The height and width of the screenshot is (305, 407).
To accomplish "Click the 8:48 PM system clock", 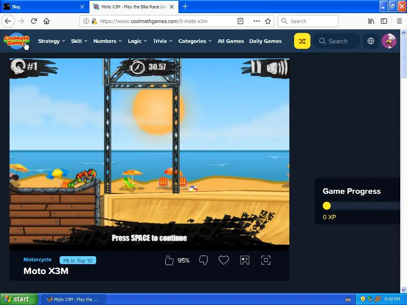I will pyautogui.click(x=392, y=299).
